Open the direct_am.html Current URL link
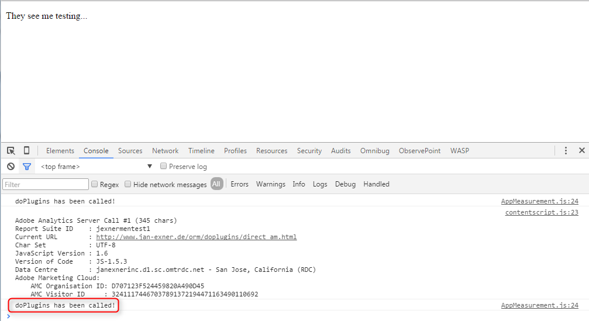 pos(196,237)
